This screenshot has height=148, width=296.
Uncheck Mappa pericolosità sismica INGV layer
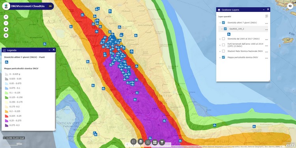(x=223, y=57)
